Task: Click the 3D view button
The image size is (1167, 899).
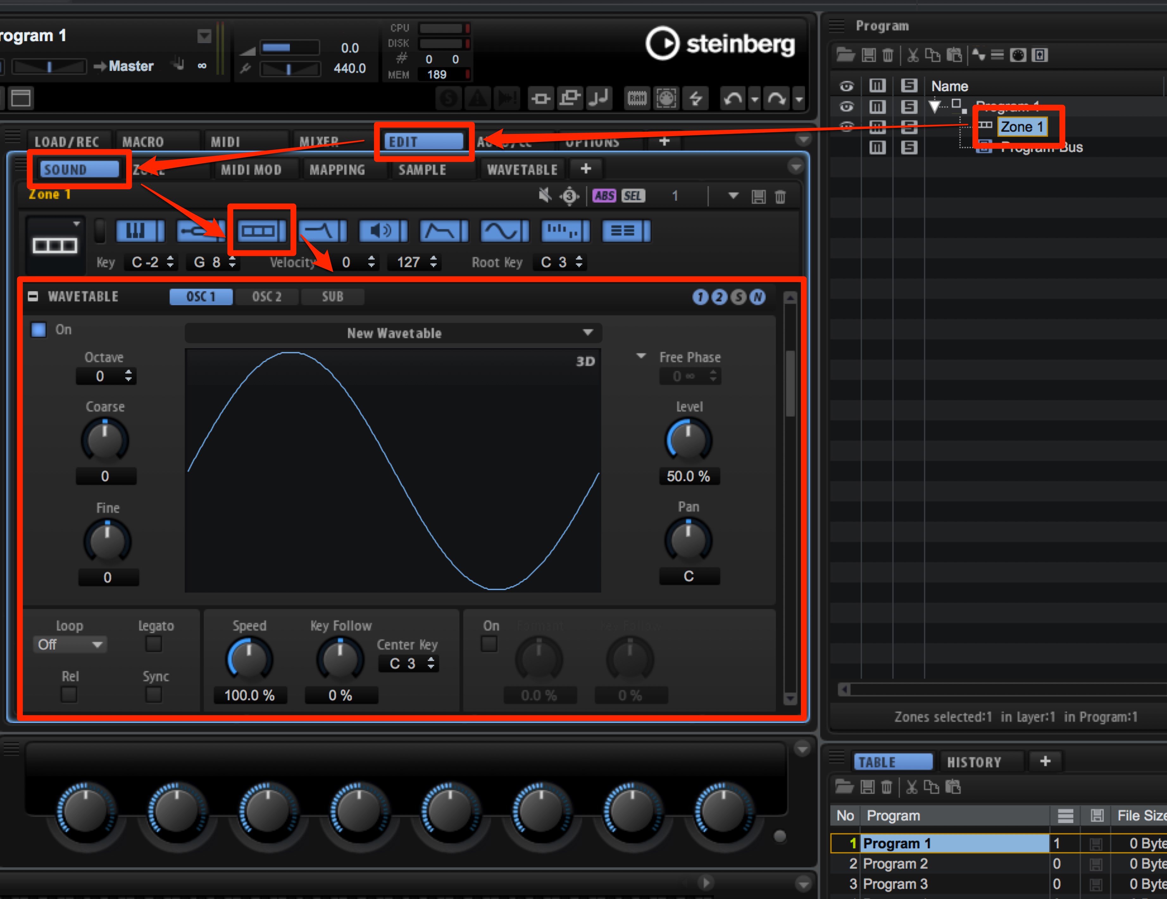Action: click(585, 361)
